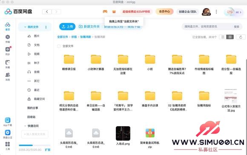Click the blue 上传 upload button
Viewport: 247px width, 155px height.
pos(67,26)
